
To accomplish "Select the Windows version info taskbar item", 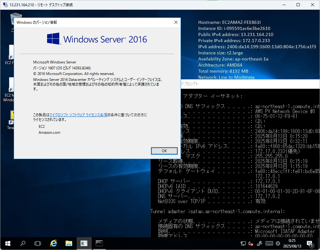I will pyautogui.click(x=84, y=243).
